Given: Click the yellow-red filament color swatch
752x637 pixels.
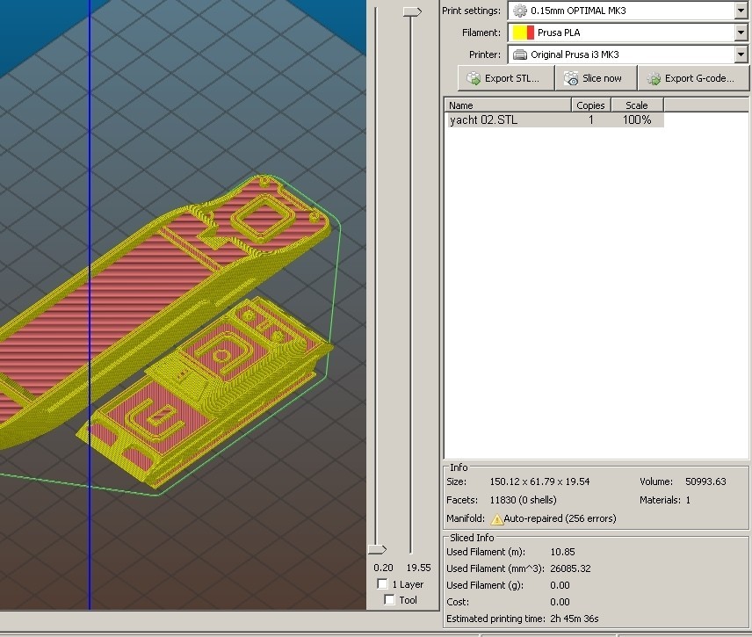Looking at the screenshot, I should coord(524,33).
